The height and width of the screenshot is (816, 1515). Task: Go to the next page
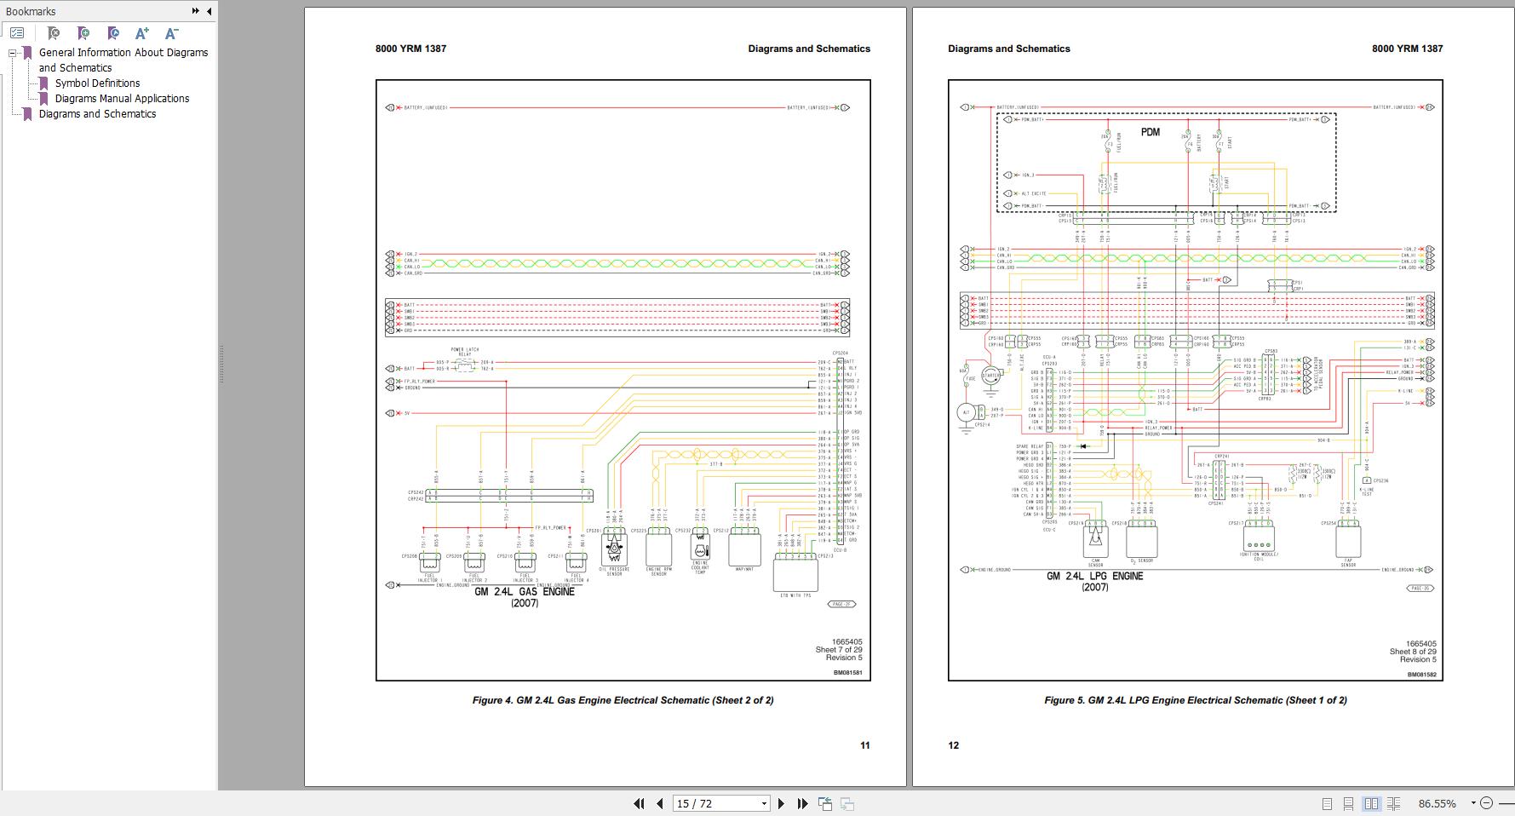tap(781, 803)
